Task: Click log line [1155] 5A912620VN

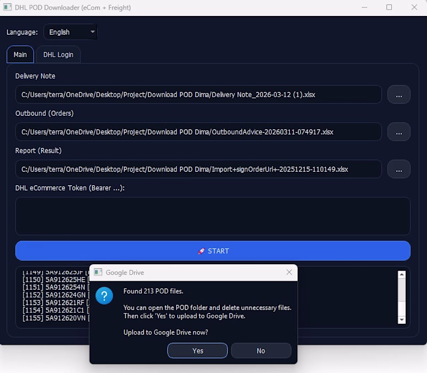Action: [56, 318]
